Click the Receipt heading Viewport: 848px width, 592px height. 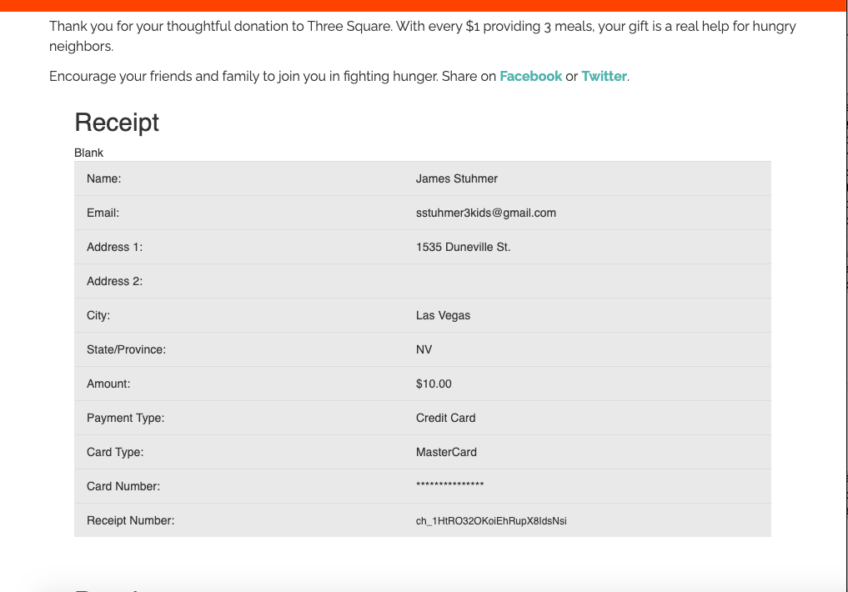[117, 123]
